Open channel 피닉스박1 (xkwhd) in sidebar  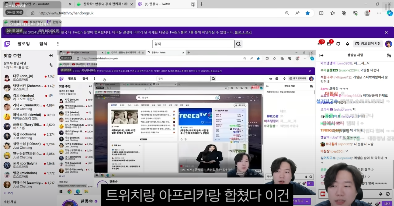point(28,116)
